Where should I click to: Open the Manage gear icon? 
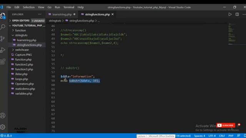[x=3, y=127]
